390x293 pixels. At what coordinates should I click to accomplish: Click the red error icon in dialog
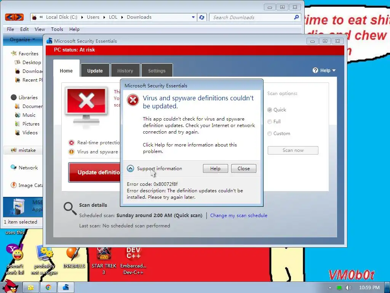coord(133,100)
